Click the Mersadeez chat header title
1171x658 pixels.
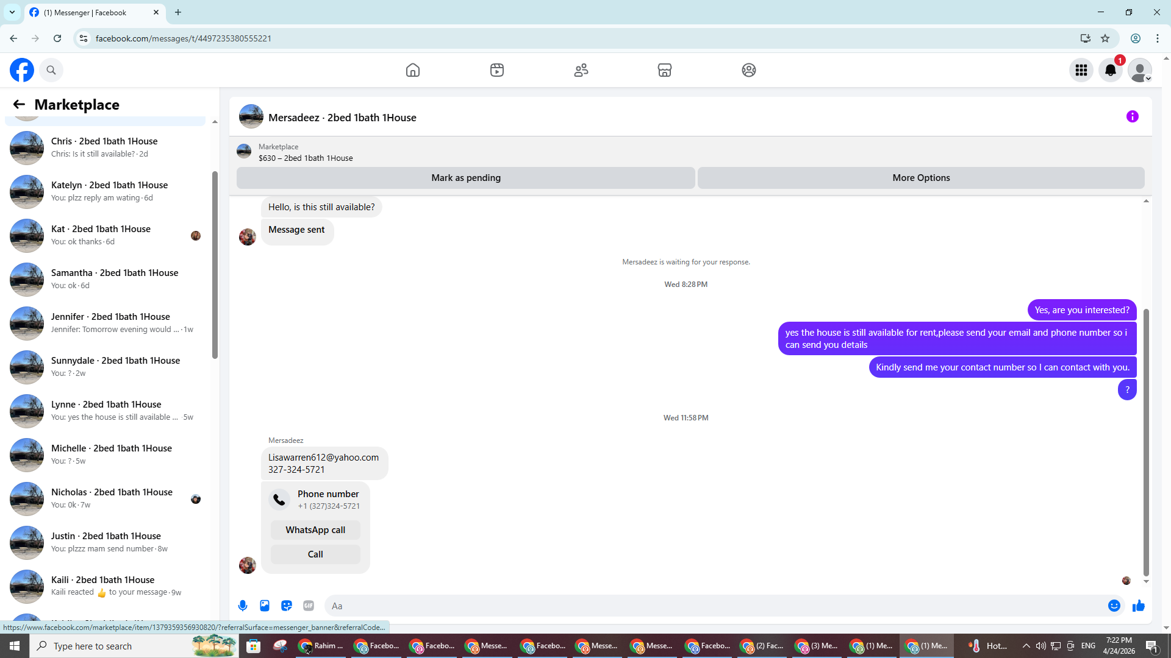(x=342, y=118)
